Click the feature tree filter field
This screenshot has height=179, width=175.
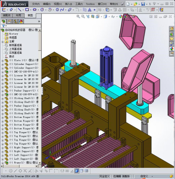click(x=21, y=26)
